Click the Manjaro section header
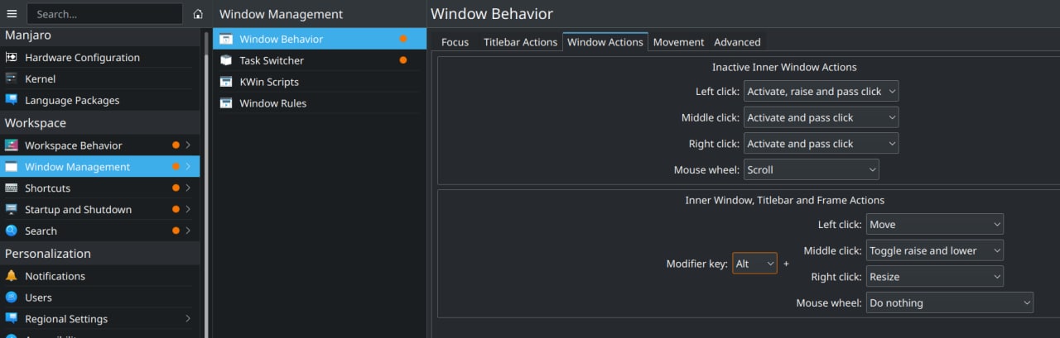 [100, 36]
